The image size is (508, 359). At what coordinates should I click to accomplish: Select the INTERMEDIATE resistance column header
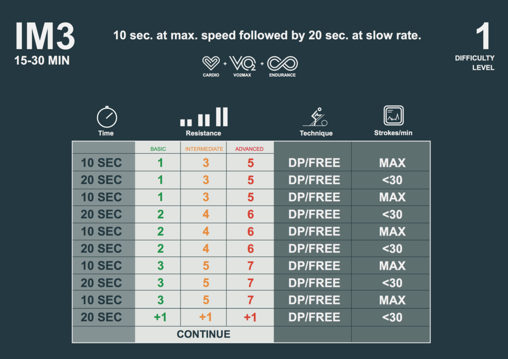204,149
